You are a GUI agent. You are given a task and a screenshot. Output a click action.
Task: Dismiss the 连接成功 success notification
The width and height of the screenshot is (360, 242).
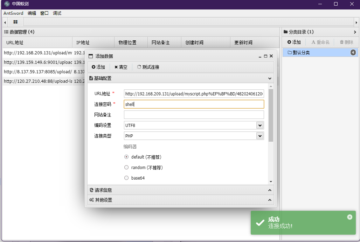[x=349, y=217]
